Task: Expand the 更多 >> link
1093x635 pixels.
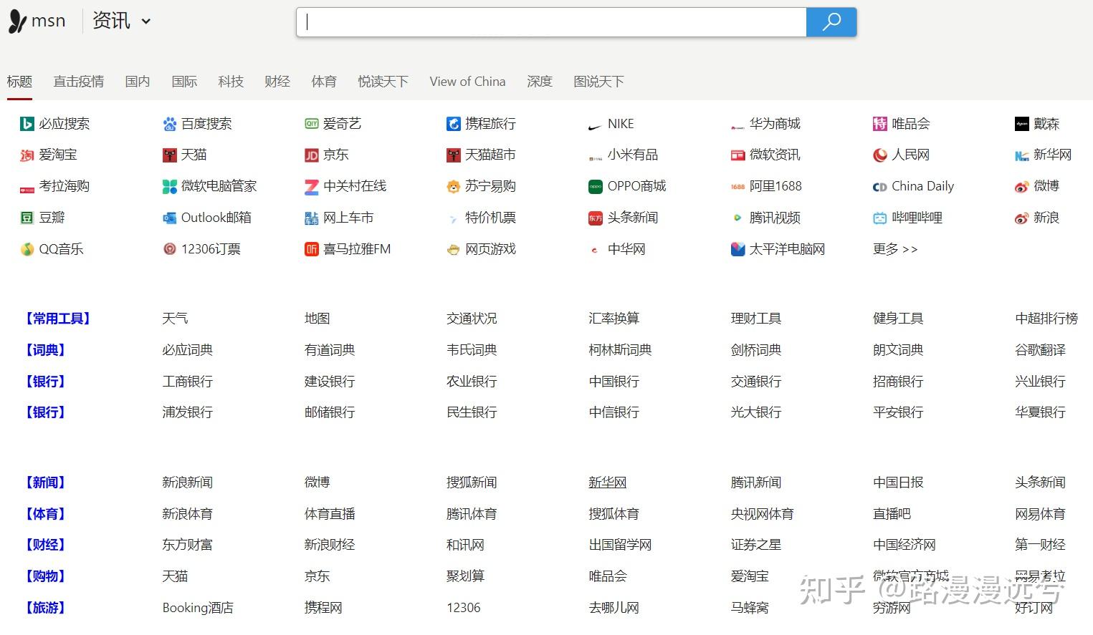Action: 895,249
